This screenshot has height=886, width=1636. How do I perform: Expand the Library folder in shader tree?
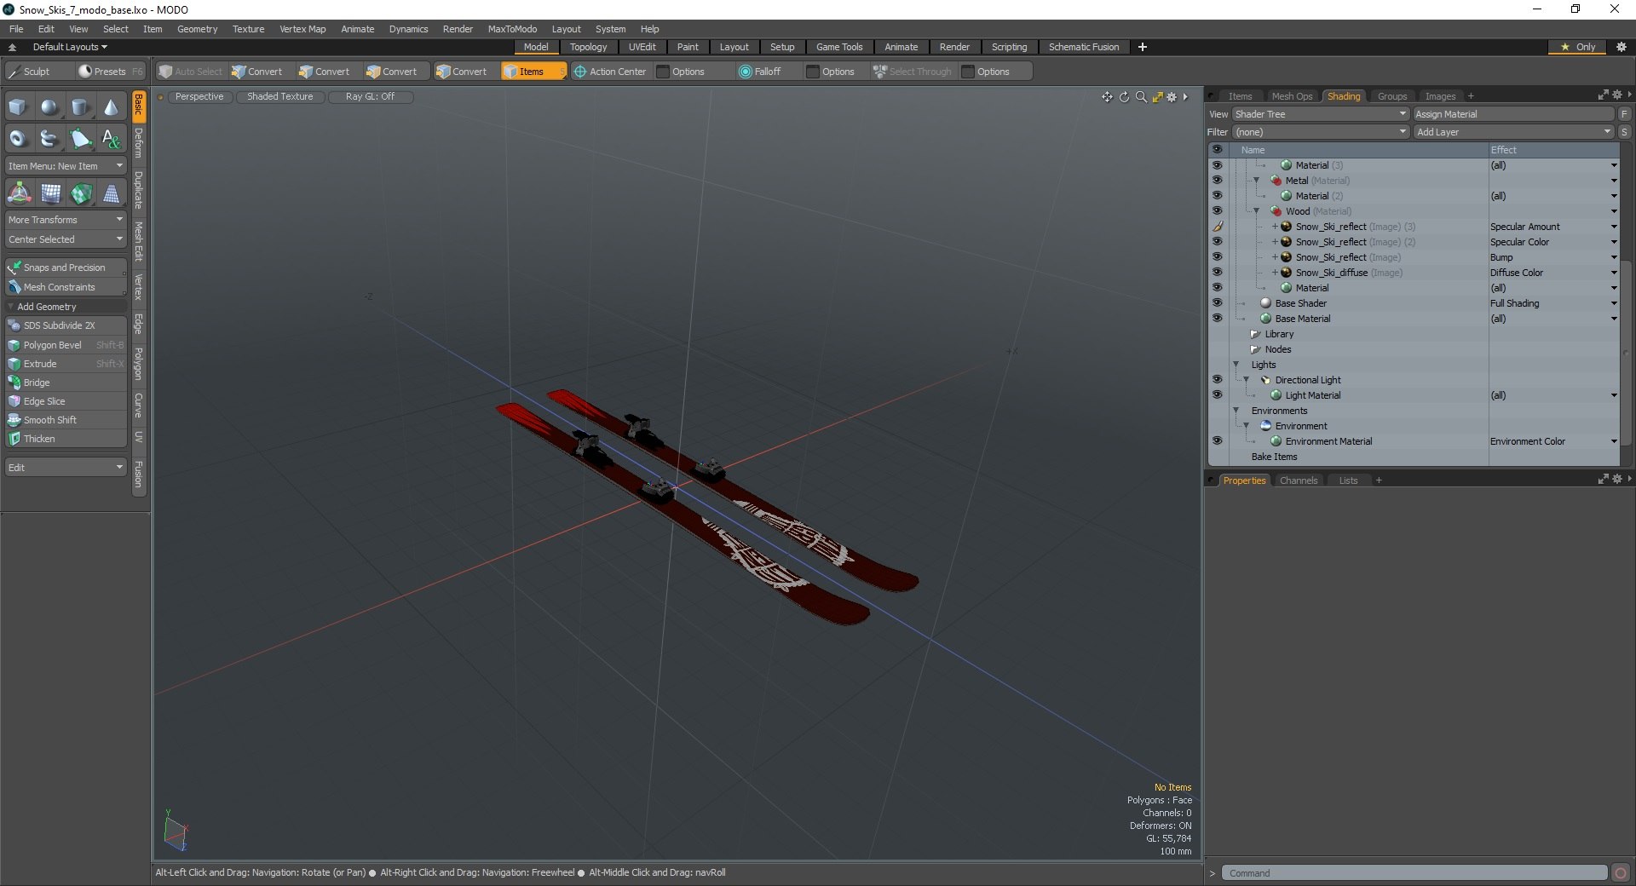pyautogui.click(x=1254, y=334)
